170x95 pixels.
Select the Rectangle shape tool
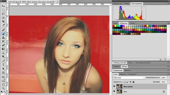(3, 73)
